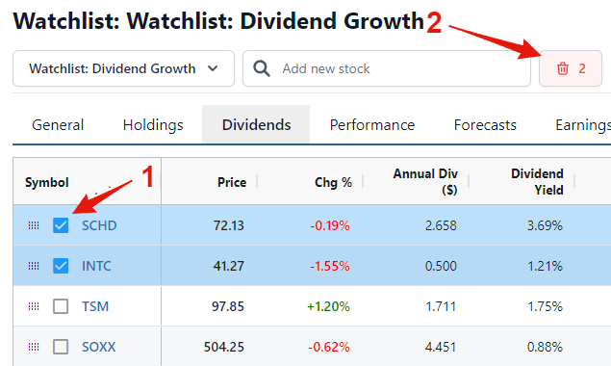Click TSM change value +1.20%
Screen dimensions: 611x366
coord(328,306)
